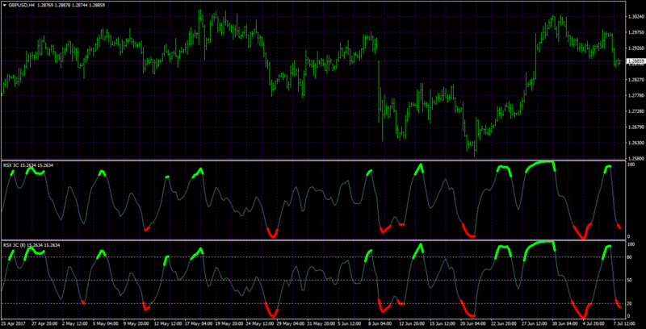
Task: Click the chart menu arrow beside GBPUSD,H4
Action: pos(4,5)
